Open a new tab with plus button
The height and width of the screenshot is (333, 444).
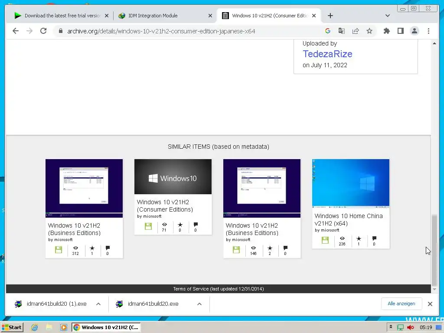coord(330,16)
